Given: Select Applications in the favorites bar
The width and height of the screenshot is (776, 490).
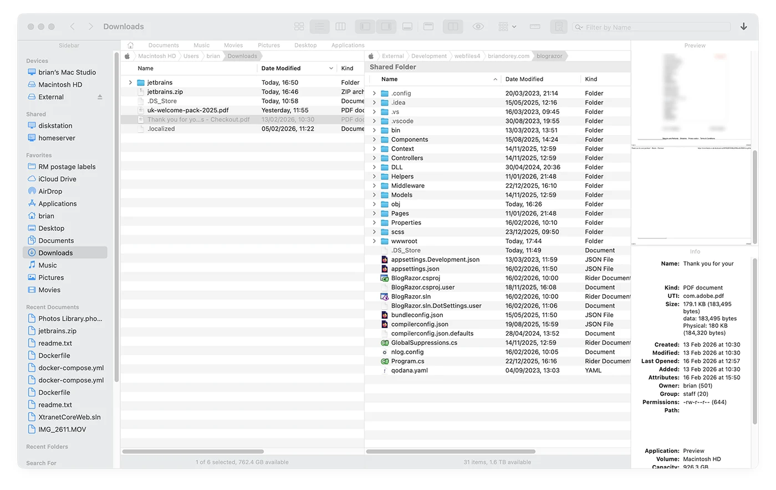Looking at the screenshot, I should [348, 45].
